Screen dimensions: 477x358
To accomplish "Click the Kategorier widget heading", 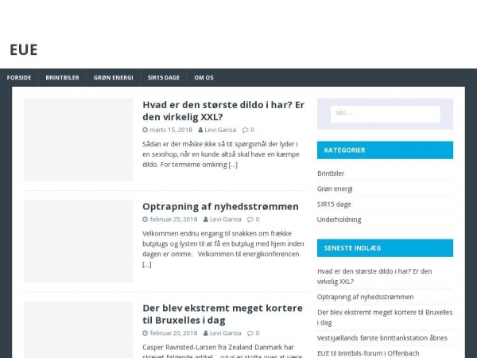I will pos(385,150).
